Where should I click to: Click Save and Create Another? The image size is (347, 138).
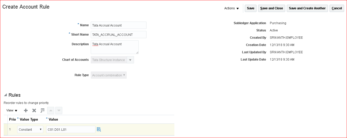pos(307,8)
